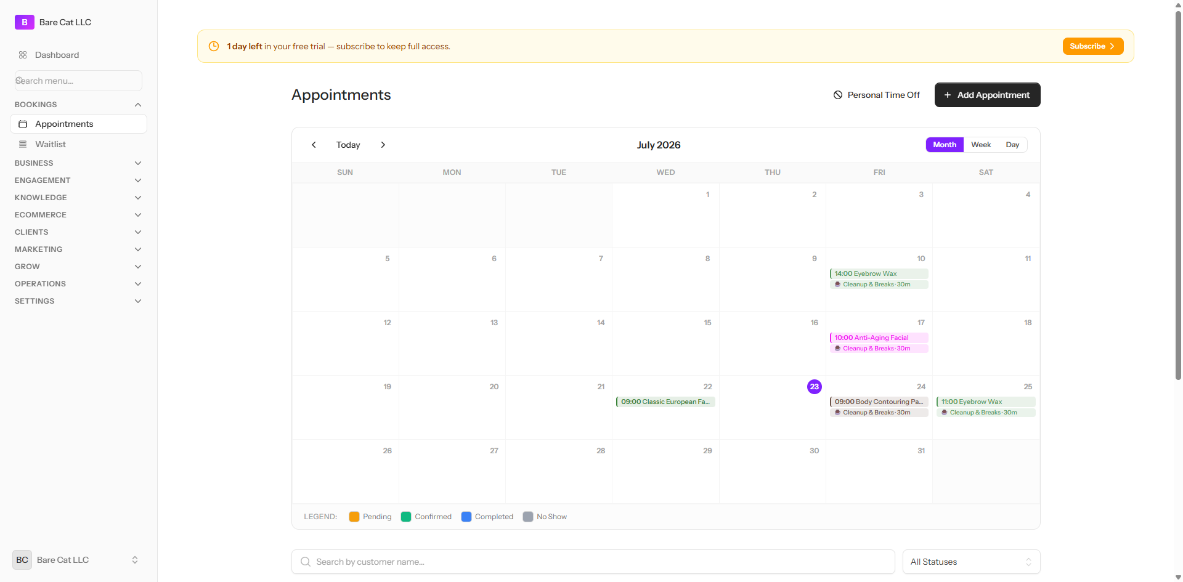Switch calendar to Month view
The width and height of the screenshot is (1183, 582).
click(945, 145)
